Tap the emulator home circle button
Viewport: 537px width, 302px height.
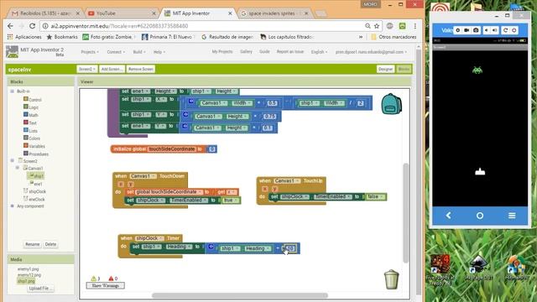480,216
